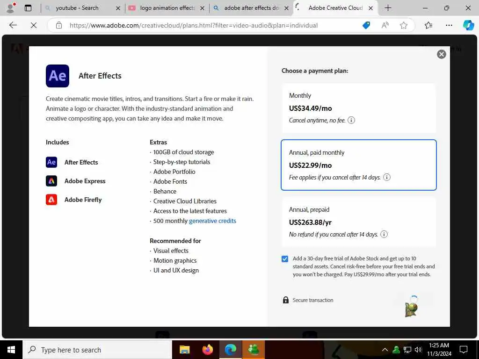Viewport: 479px width, 359px height.
Task: Switch to the adobe after effects search tab
Action: [x=251, y=8]
